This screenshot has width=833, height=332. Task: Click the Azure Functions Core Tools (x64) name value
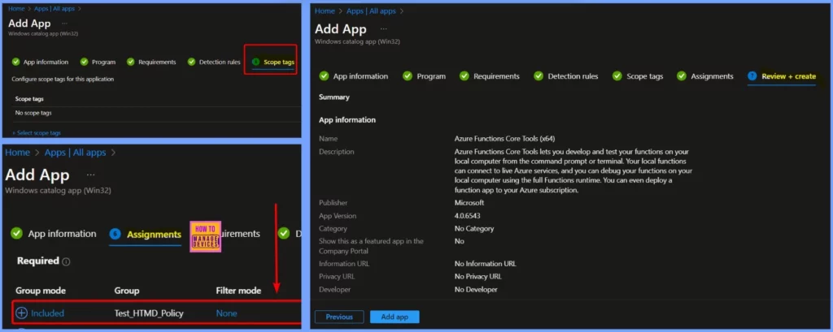504,139
